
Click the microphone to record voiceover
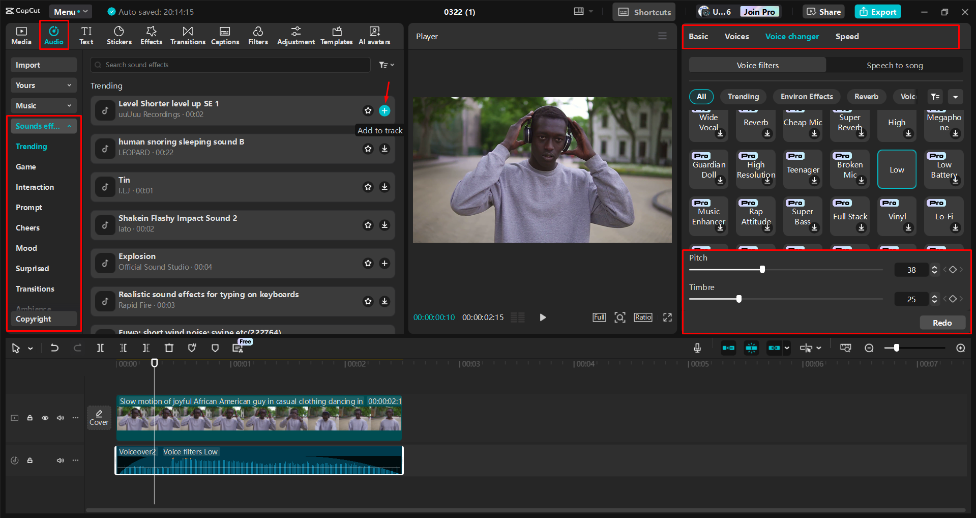(x=697, y=348)
